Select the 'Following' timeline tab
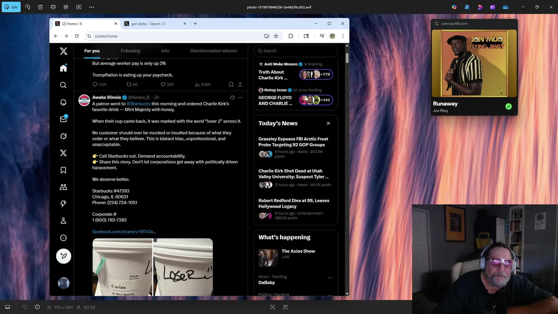The height and width of the screenshot is (314, 558). pyautogui.click(x=130, y=51)
